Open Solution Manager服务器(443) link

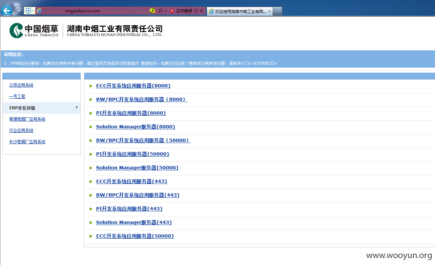[134, 222]
